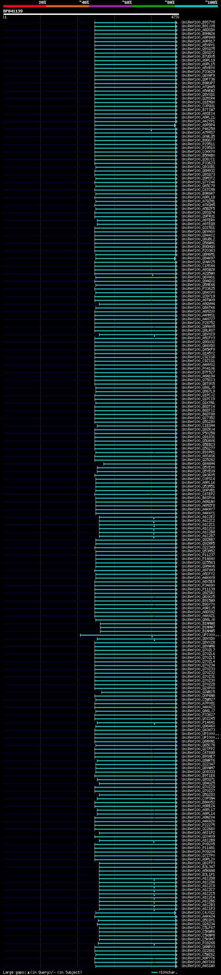Click the UniRef100_A9PDP4 entry
This screenshot has height=975, width=221.
[x=198, y=125]
